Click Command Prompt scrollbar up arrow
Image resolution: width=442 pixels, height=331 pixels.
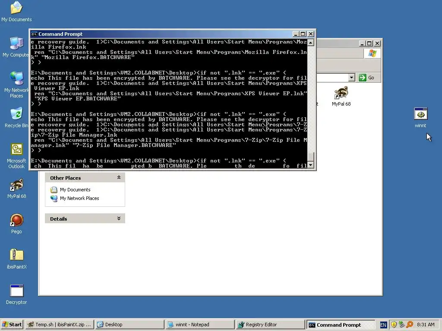tap(311, 43)
